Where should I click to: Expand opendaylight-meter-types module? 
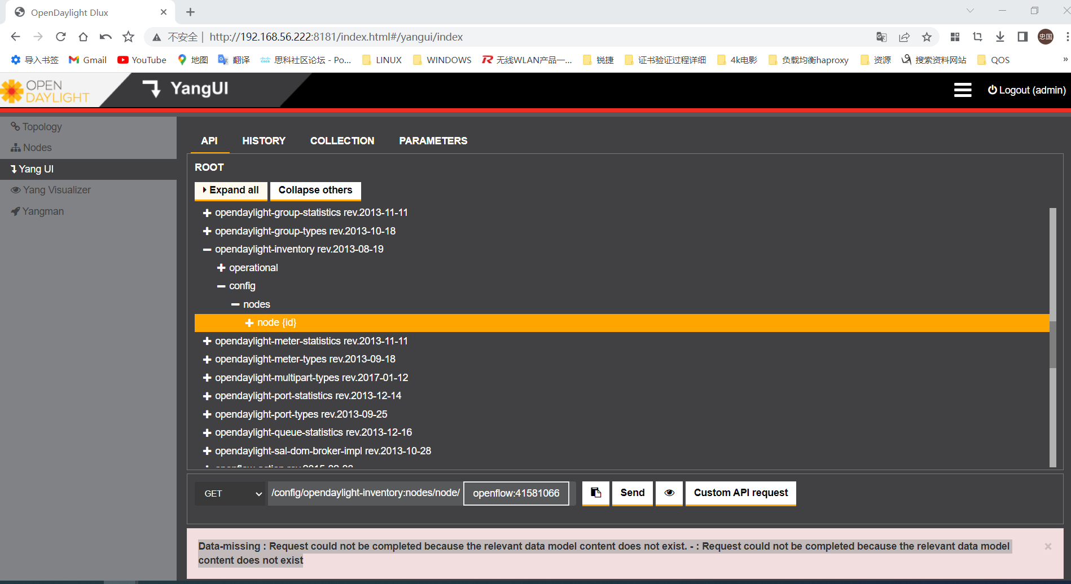pyautogui.click(x=207, y=360)
